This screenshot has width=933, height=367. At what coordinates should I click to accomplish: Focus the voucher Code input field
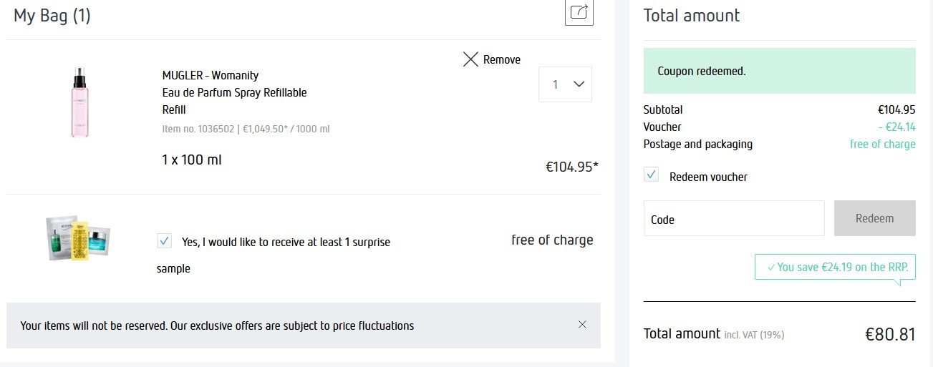point(734,219)
